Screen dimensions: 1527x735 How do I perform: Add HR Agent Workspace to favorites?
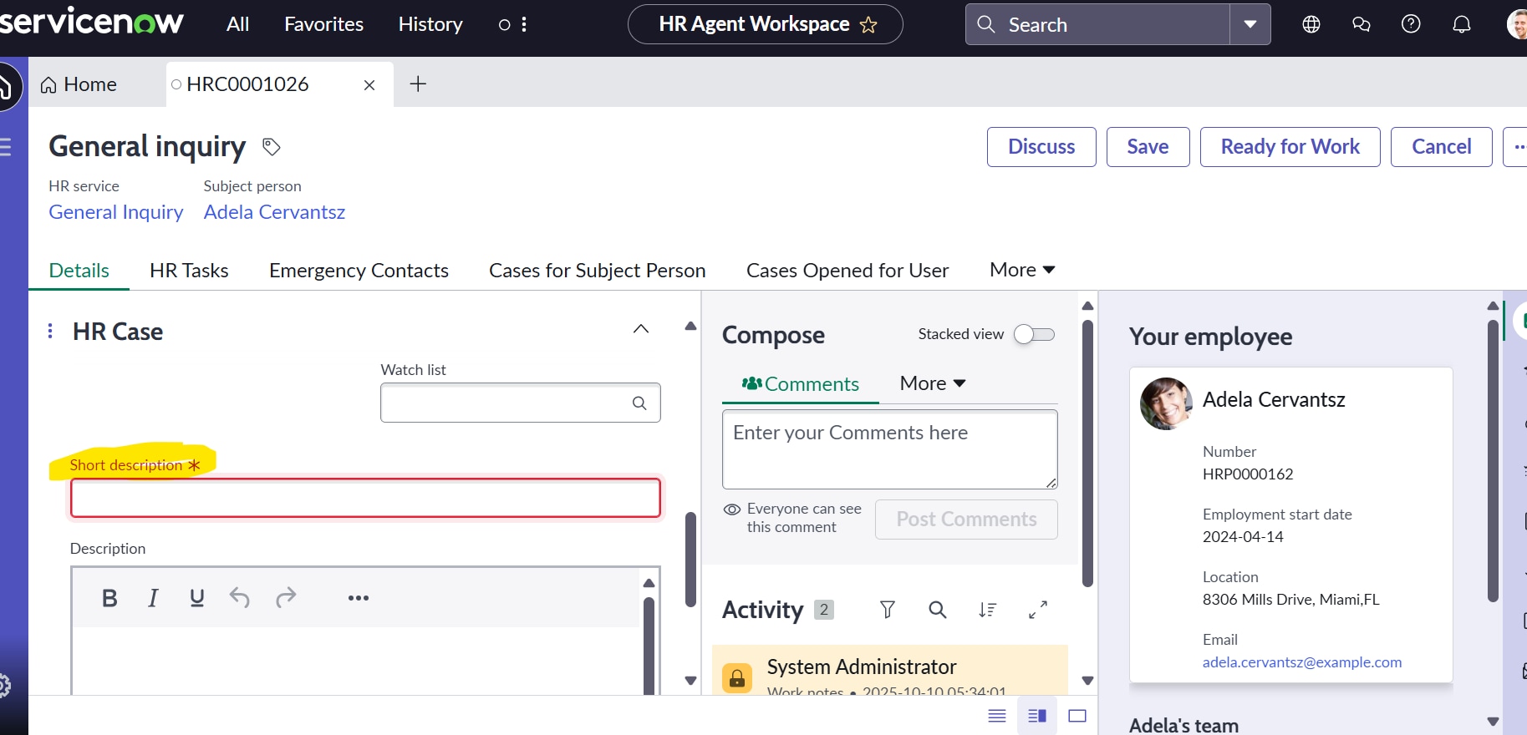(869, 25)
